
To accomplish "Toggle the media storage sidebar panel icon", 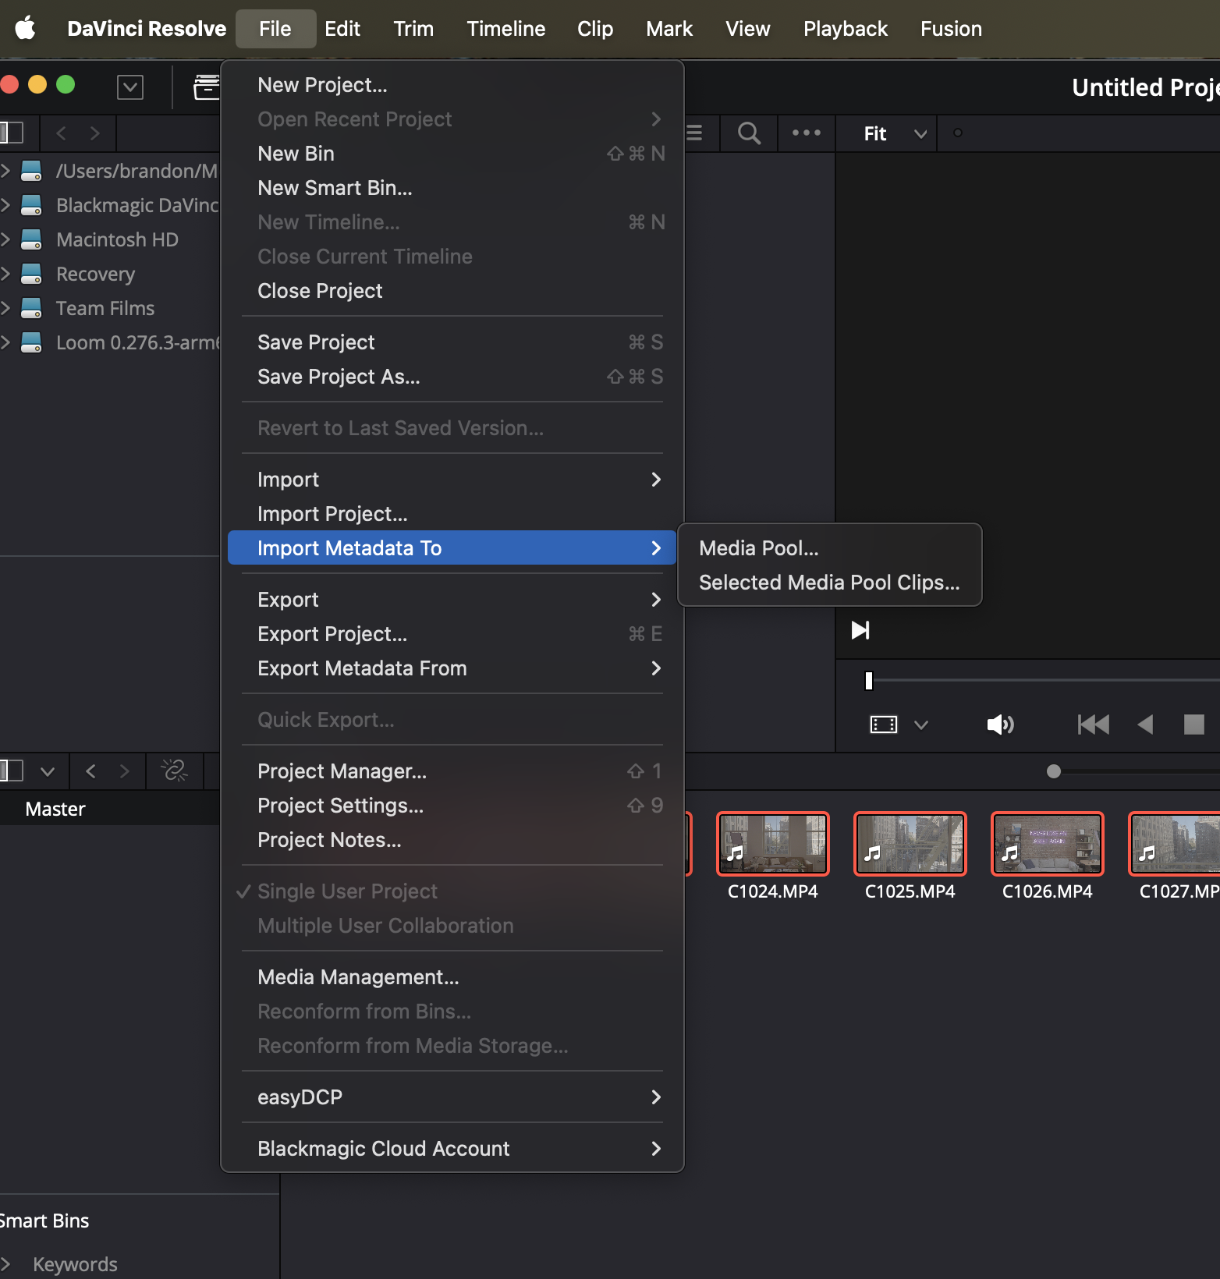I will pyautogui.click(x=12, y=133).
